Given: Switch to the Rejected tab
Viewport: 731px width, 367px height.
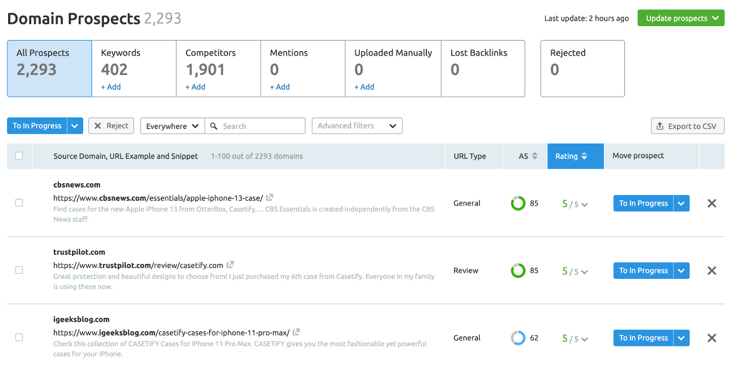Looking at the screenshot, I should 582,69.
